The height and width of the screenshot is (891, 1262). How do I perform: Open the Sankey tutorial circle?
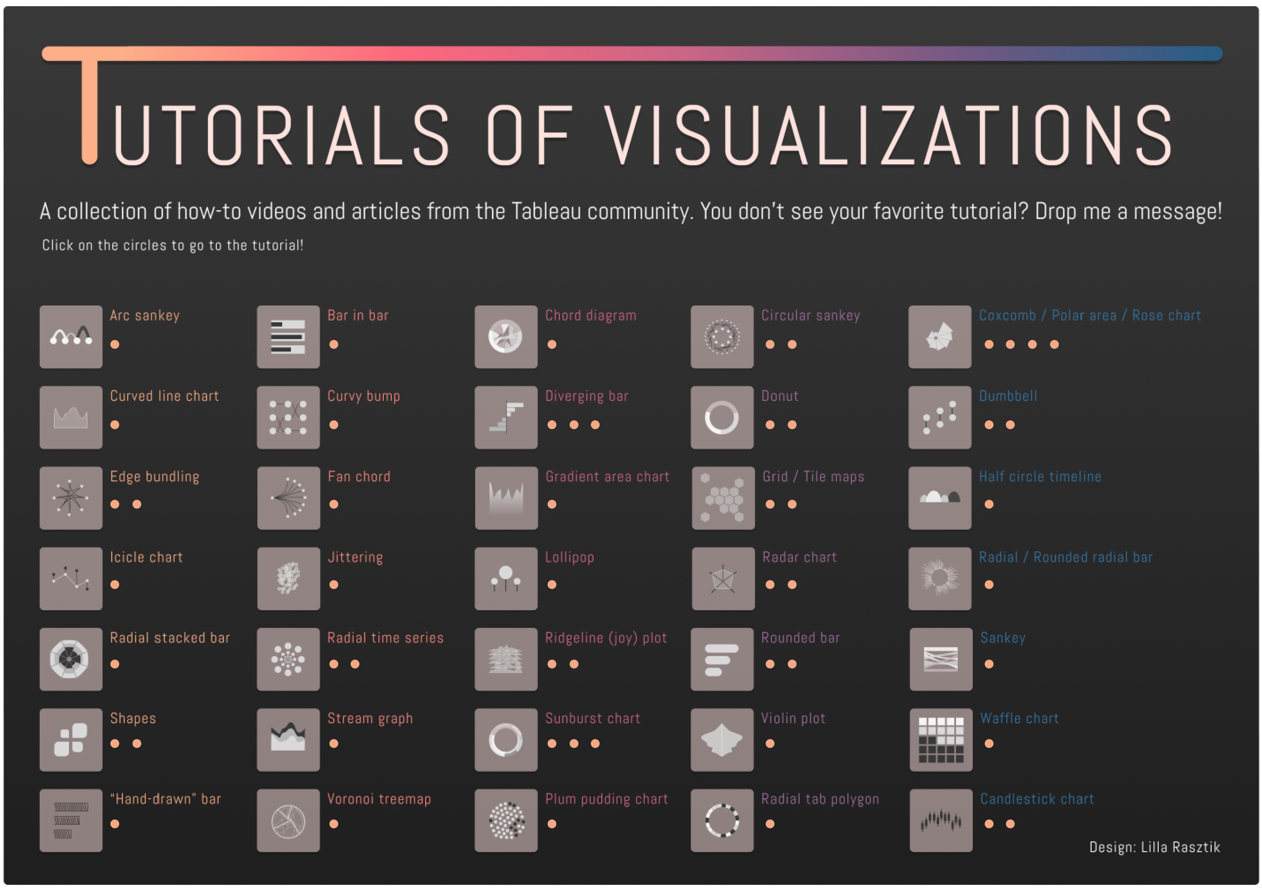point(989,664)
